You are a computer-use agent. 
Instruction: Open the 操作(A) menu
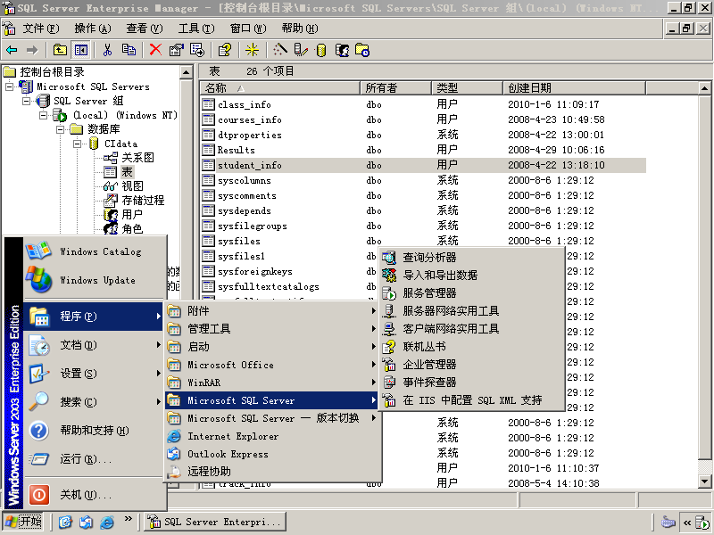pyautogui.click(x=93, y=29)
